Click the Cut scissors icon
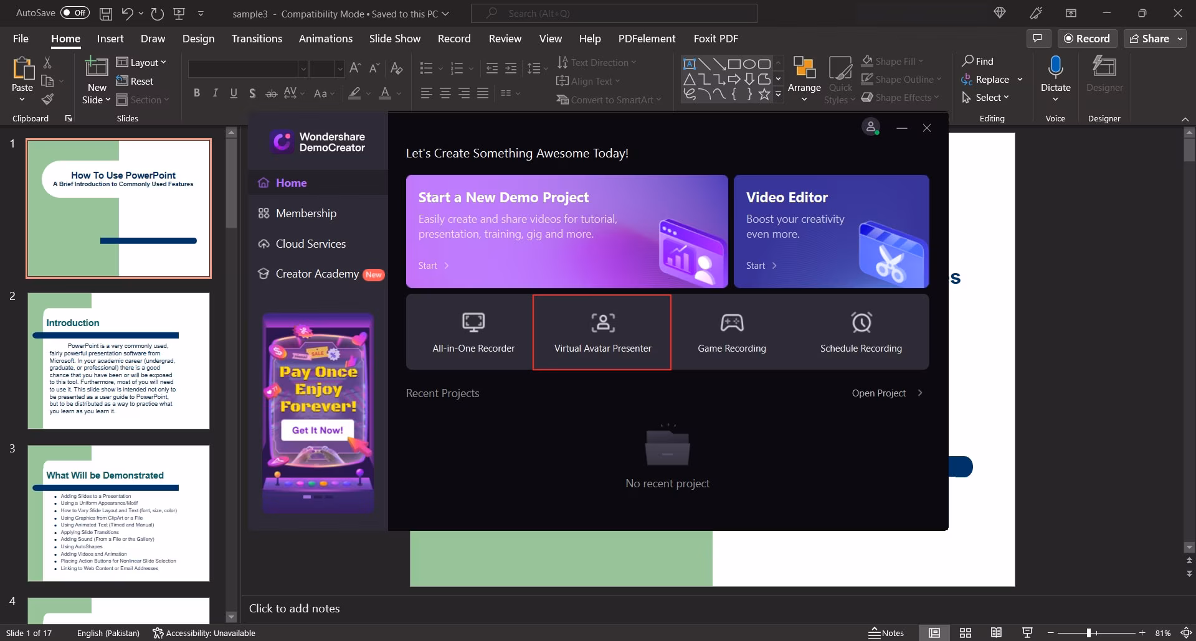1196x641 pixels. (x=47, y=62)
